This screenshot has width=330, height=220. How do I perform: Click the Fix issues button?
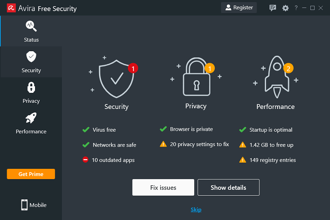tap(163, 187)
